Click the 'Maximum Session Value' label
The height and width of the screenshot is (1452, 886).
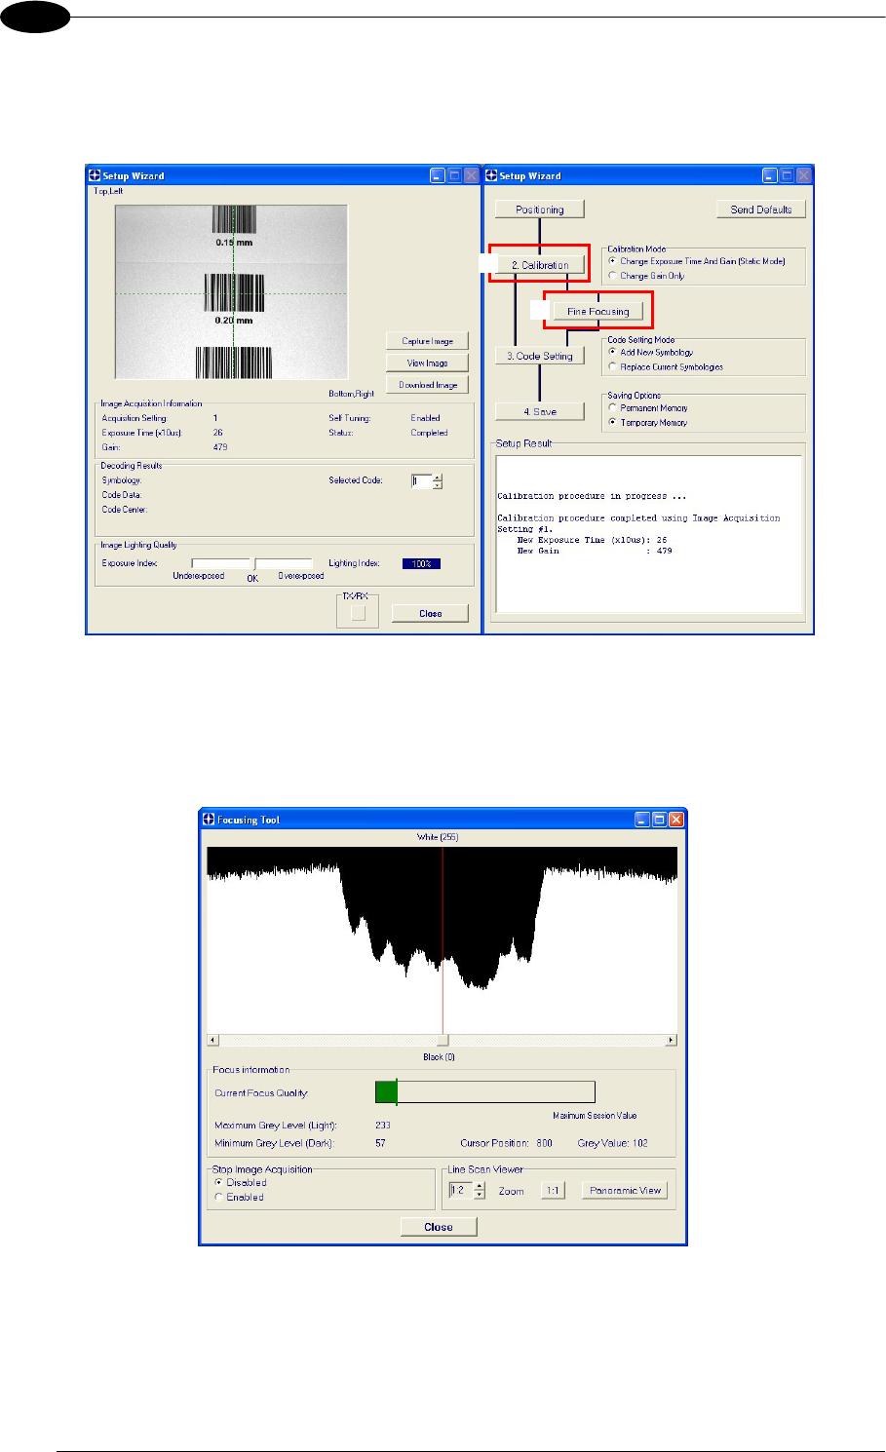595,1116
